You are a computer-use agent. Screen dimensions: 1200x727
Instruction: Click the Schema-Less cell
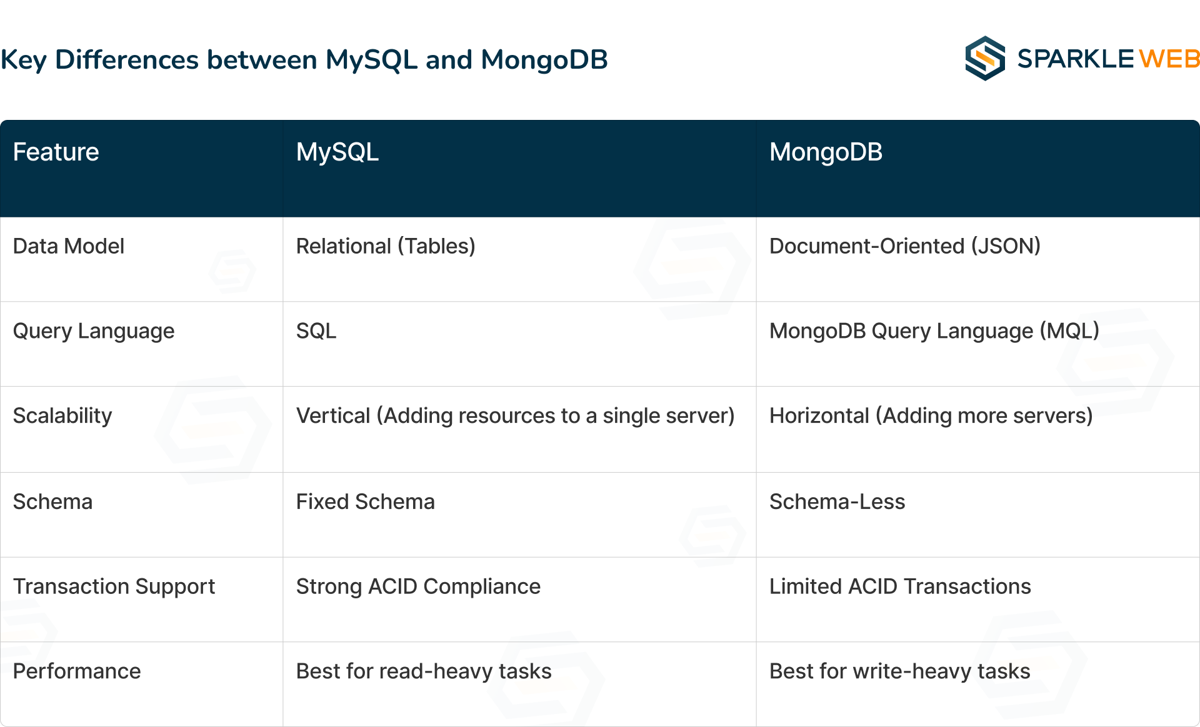(x=837, y=502)
